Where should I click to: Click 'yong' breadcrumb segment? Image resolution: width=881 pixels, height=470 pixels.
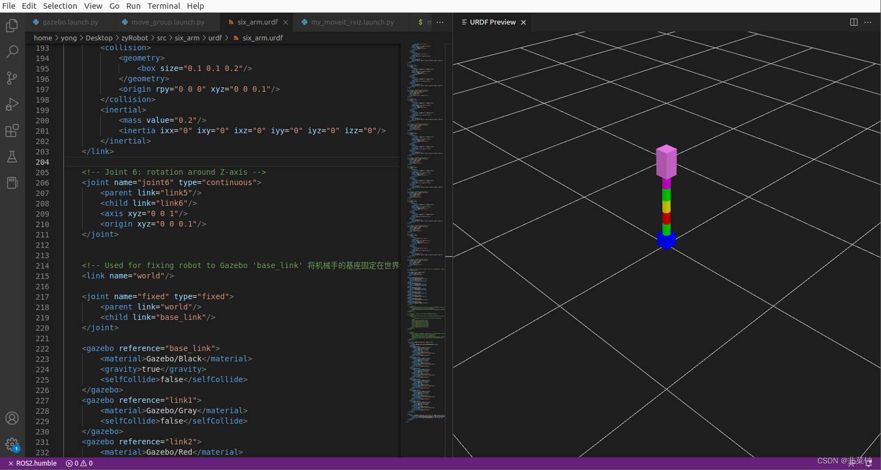69,38
